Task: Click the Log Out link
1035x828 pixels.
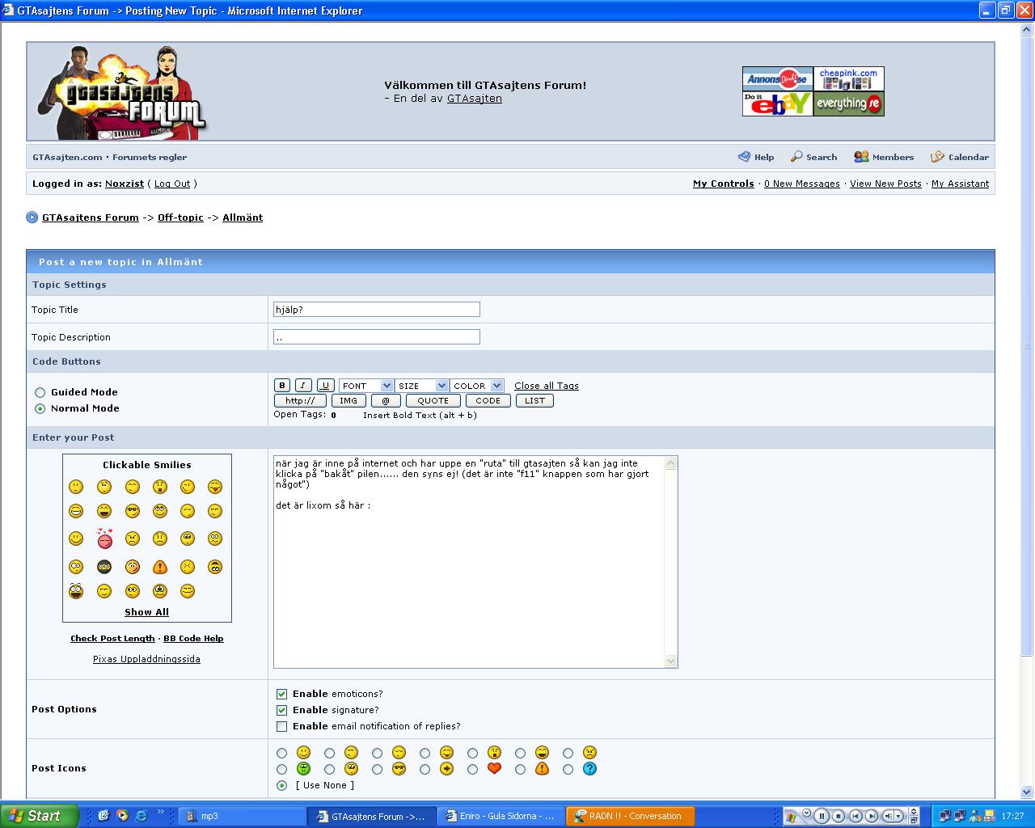Action: [172, 184]
